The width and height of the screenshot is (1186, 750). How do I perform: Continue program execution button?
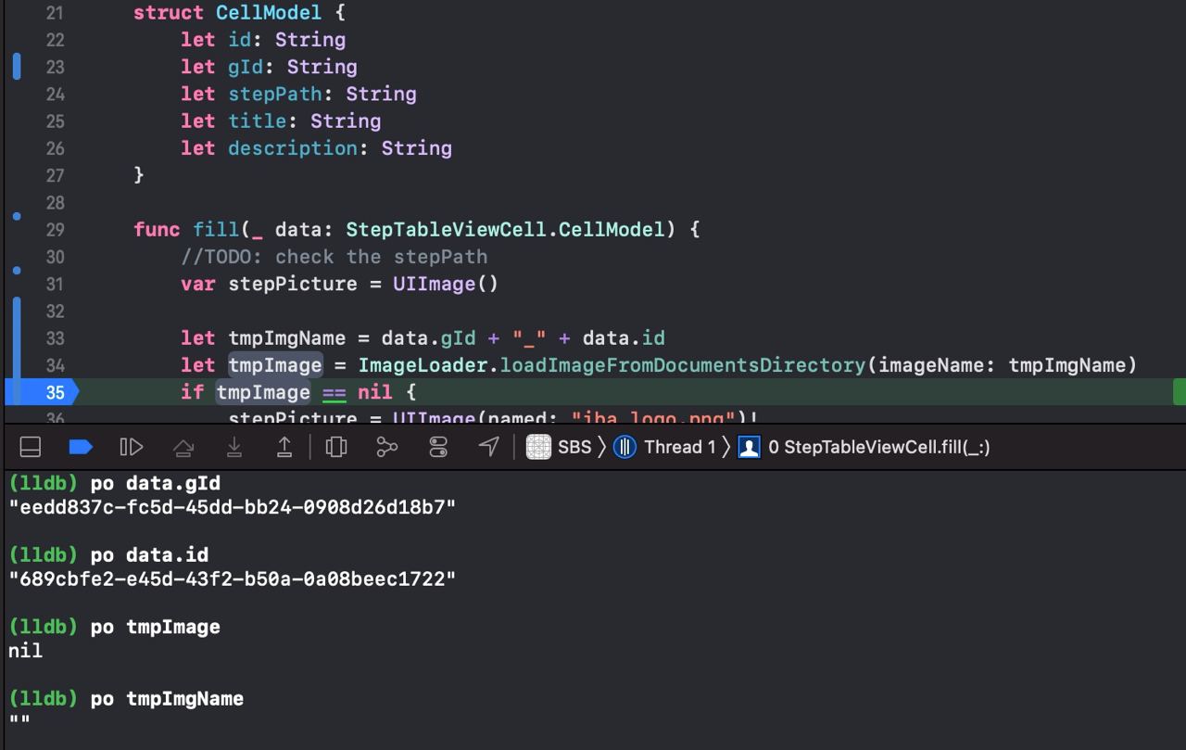[132, 447]
